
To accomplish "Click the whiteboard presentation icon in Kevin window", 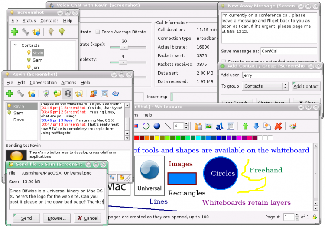I will [x=45, y=93].
